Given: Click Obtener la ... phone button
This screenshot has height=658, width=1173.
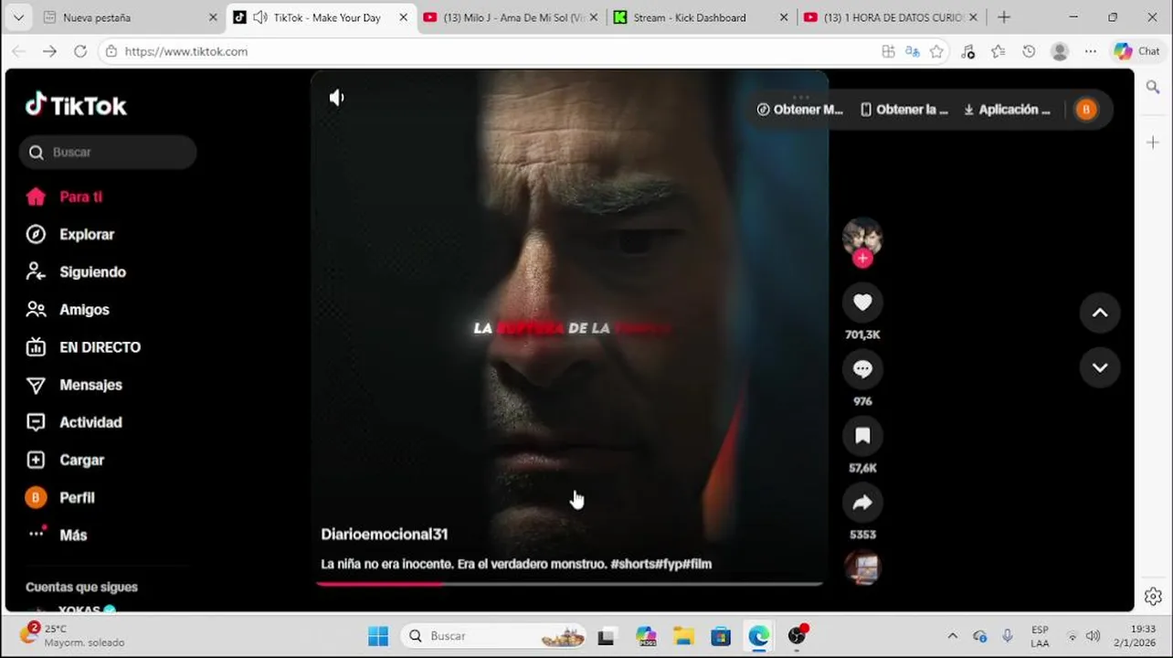Looking at the screenshot, I should click(904, 110).
